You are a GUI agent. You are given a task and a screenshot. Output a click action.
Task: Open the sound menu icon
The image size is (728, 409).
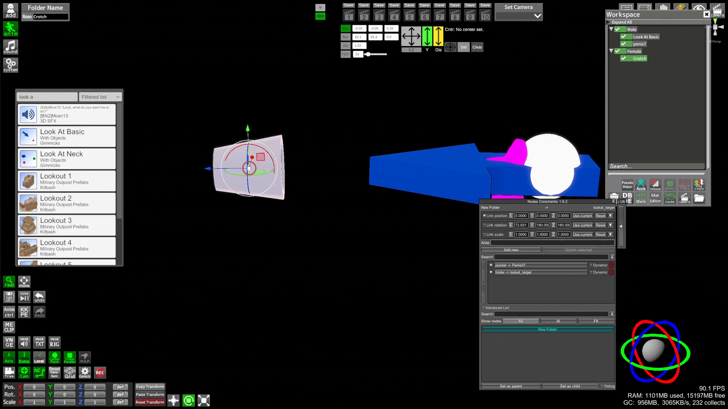[x=11, y=47]
